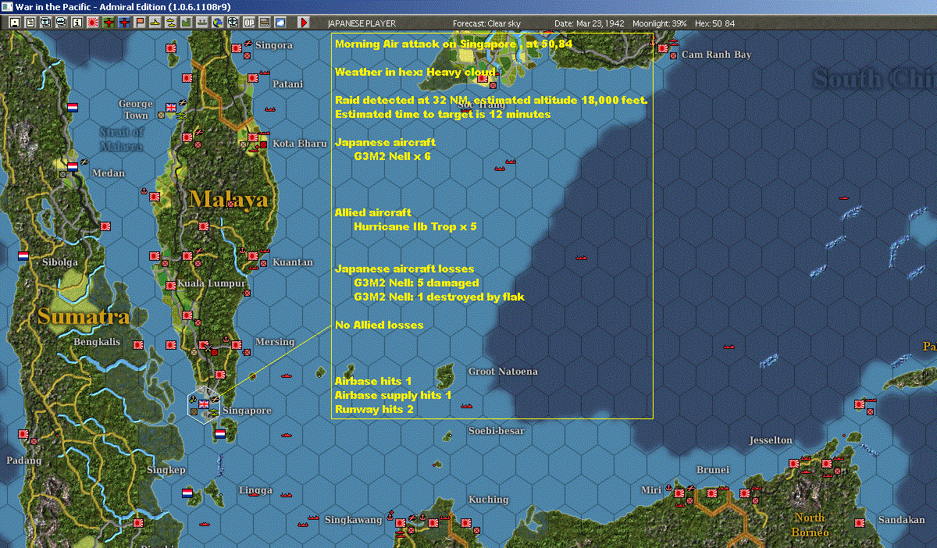Click the Dutch flag just below Singapore
Image resolution: width=937 pixels, height=548 pixels.
tap(220, 433)
